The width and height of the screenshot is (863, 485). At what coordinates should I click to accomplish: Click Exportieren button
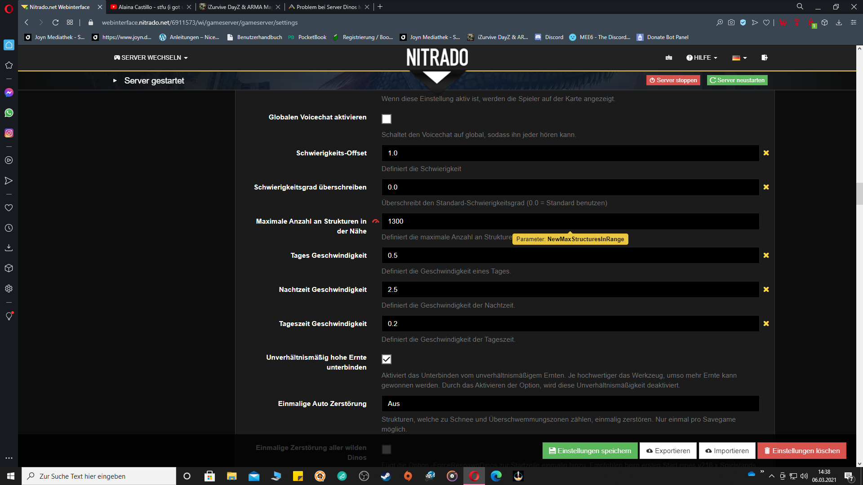pyautogui.click(x=668, y=451)
